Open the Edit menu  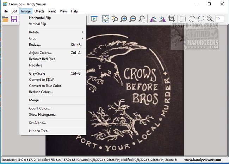point(14,11)
